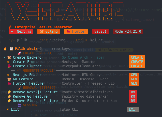Click the gopher icon in Golang badge
The height and width of the screenshot is (117, 162).
coord(42,32)
